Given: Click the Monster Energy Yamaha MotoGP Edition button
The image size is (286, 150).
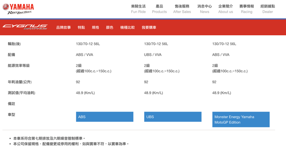Looking at the screenshot, I should pyautogui.click(x=241, y=119).
